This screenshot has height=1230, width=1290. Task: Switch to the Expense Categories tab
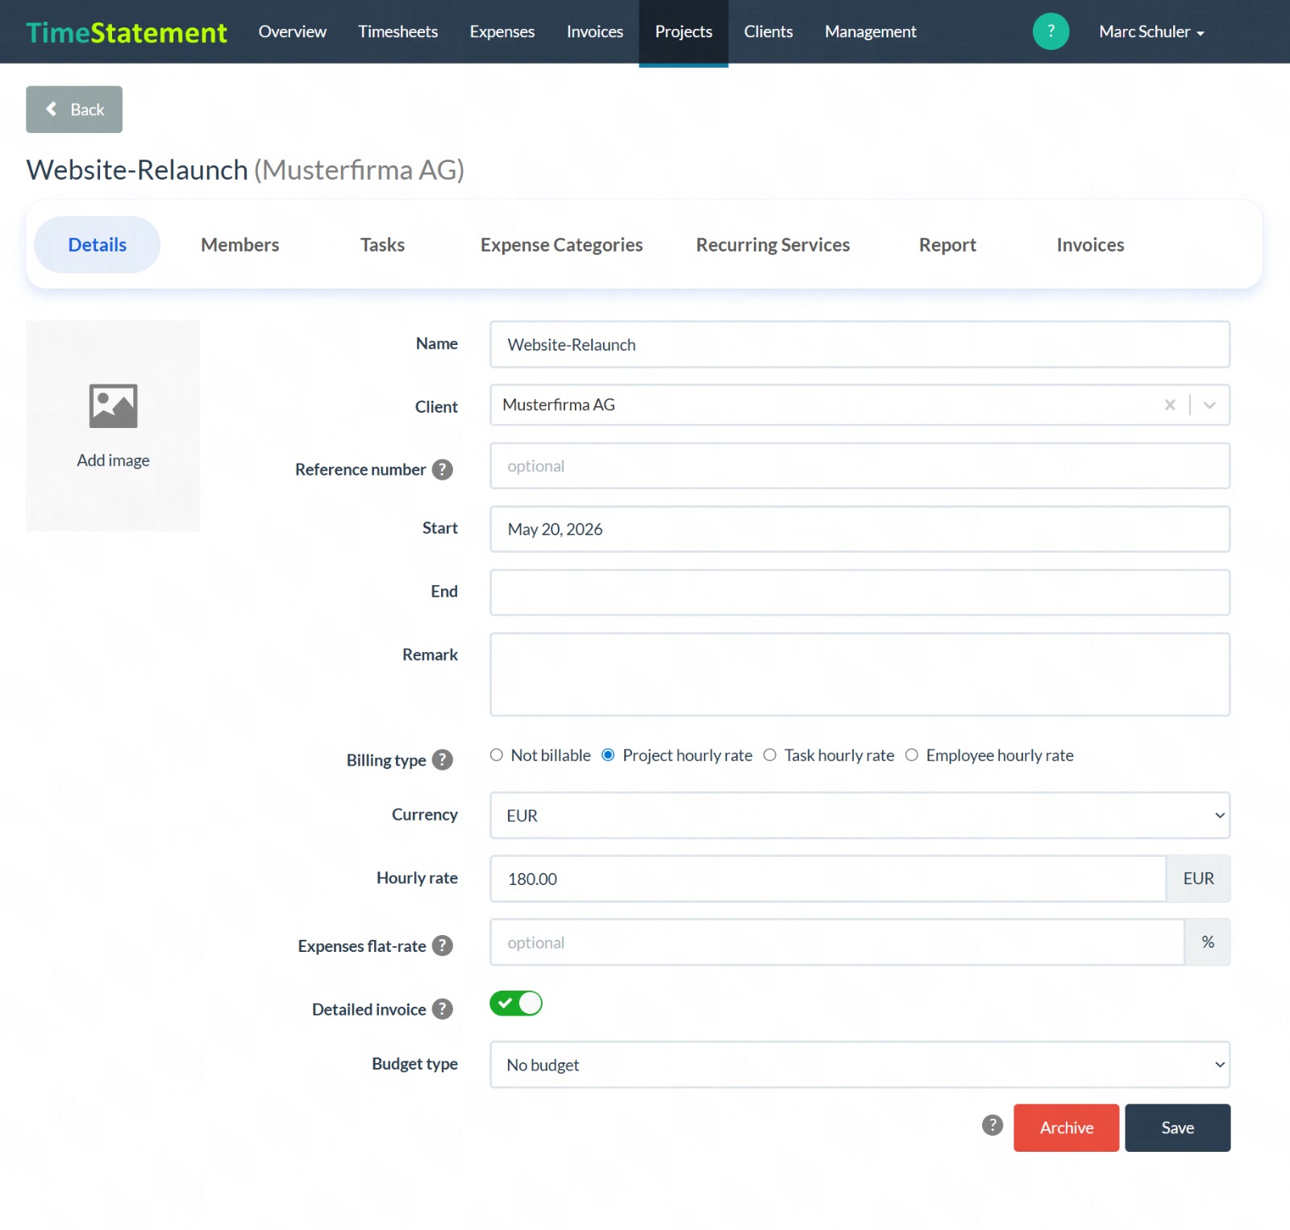562,244
